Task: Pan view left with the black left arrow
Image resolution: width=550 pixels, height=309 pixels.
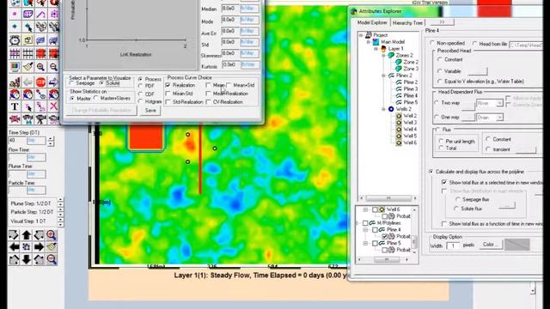Action: click(x=14, y=247)
